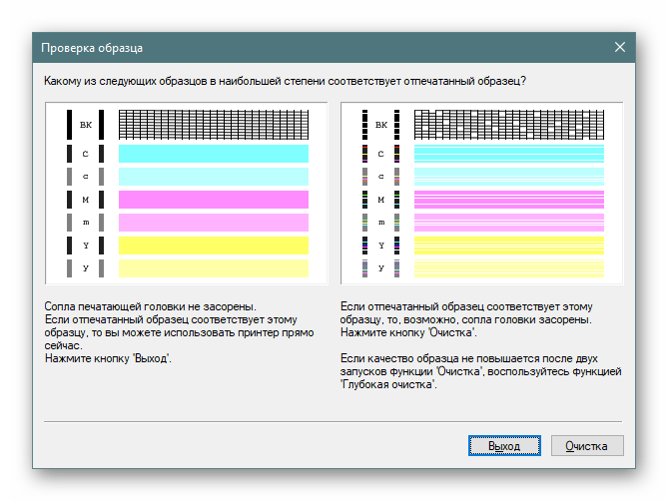
Task: Click the 'Глубокая очистка' instruction paragraph
Action: tap(481, 376)
